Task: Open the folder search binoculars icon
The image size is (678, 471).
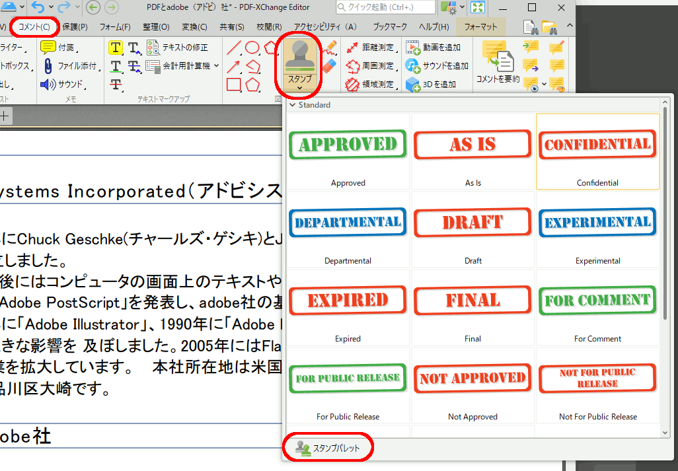Action: (x=549, y=27)
